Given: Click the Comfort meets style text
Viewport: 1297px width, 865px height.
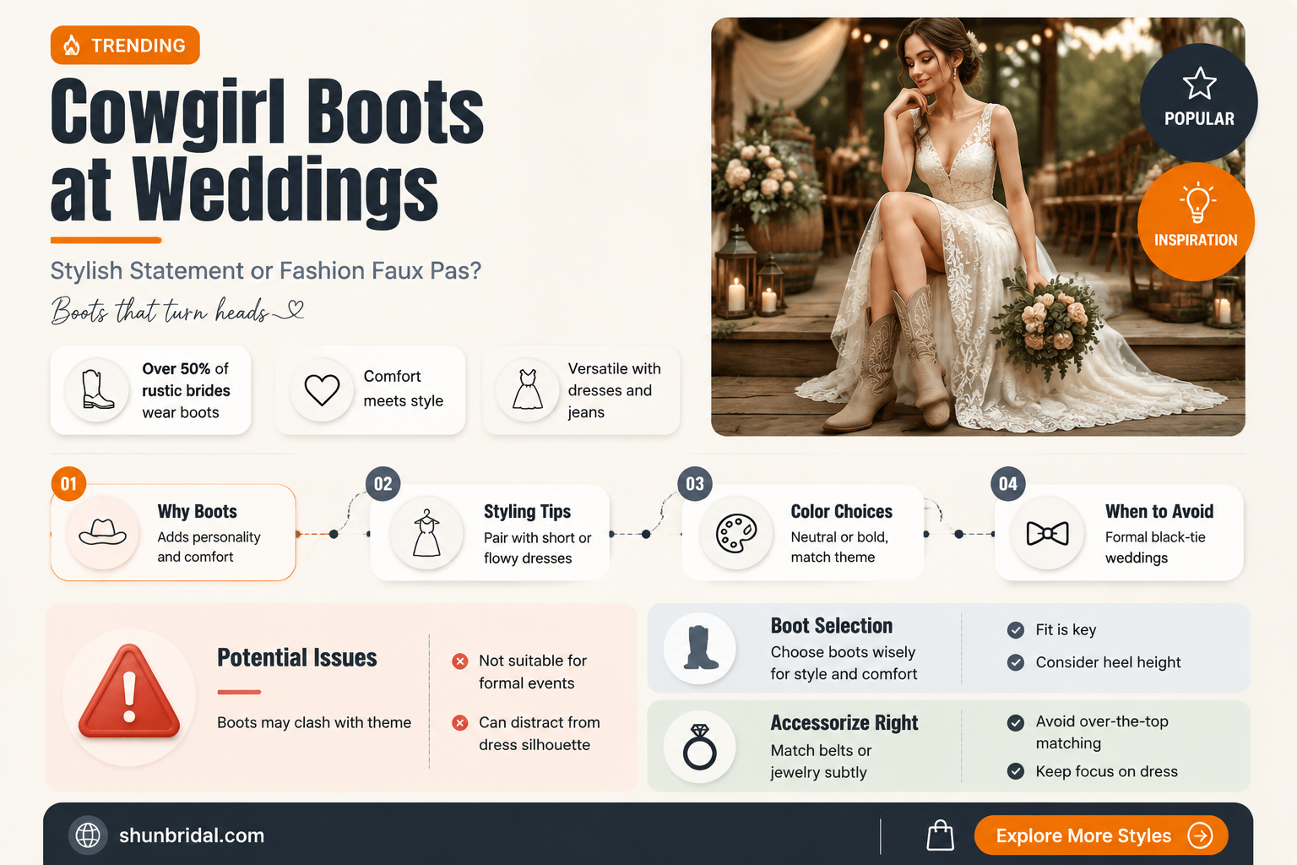Looking at the screenshot, I should click(403, 389).
